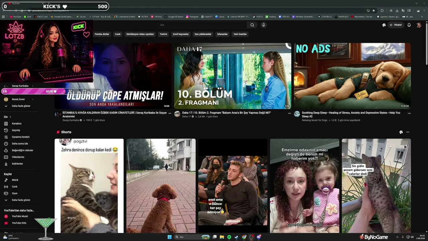Select the Turizm filter chip
The width and height of the screenshot is (428, 241).
click(x=164, y=34)
